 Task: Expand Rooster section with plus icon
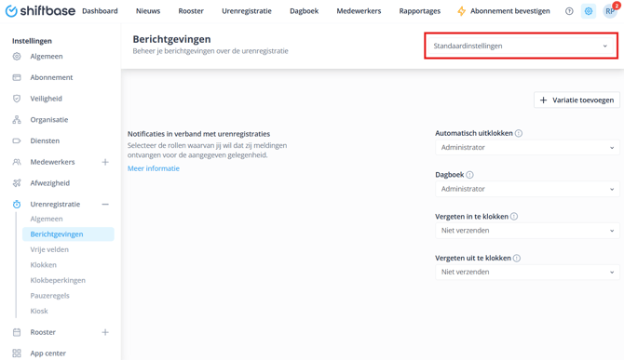click(105, 332)
